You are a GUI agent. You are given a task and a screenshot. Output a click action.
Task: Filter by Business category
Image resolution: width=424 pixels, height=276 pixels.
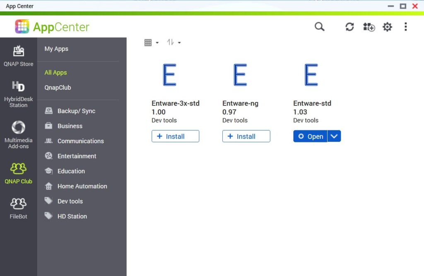(x=70, y=126)
